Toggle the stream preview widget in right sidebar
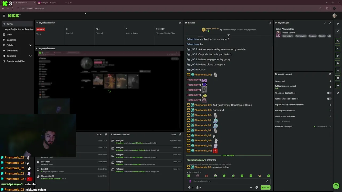The width and height of the screenshot is (342, 192). click(x=338, y=41)
